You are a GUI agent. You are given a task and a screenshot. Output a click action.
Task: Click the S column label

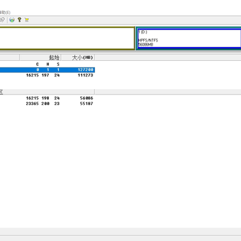coord(58,64)
